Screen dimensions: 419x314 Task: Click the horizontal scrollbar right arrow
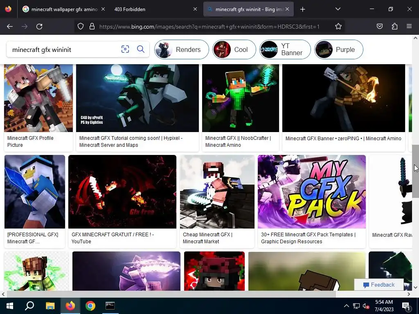(409, 294)
